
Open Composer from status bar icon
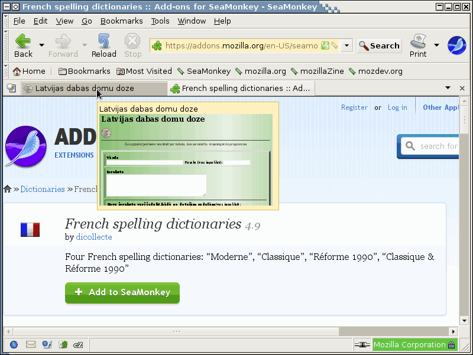pyautogui.click(x=47, y=345)
